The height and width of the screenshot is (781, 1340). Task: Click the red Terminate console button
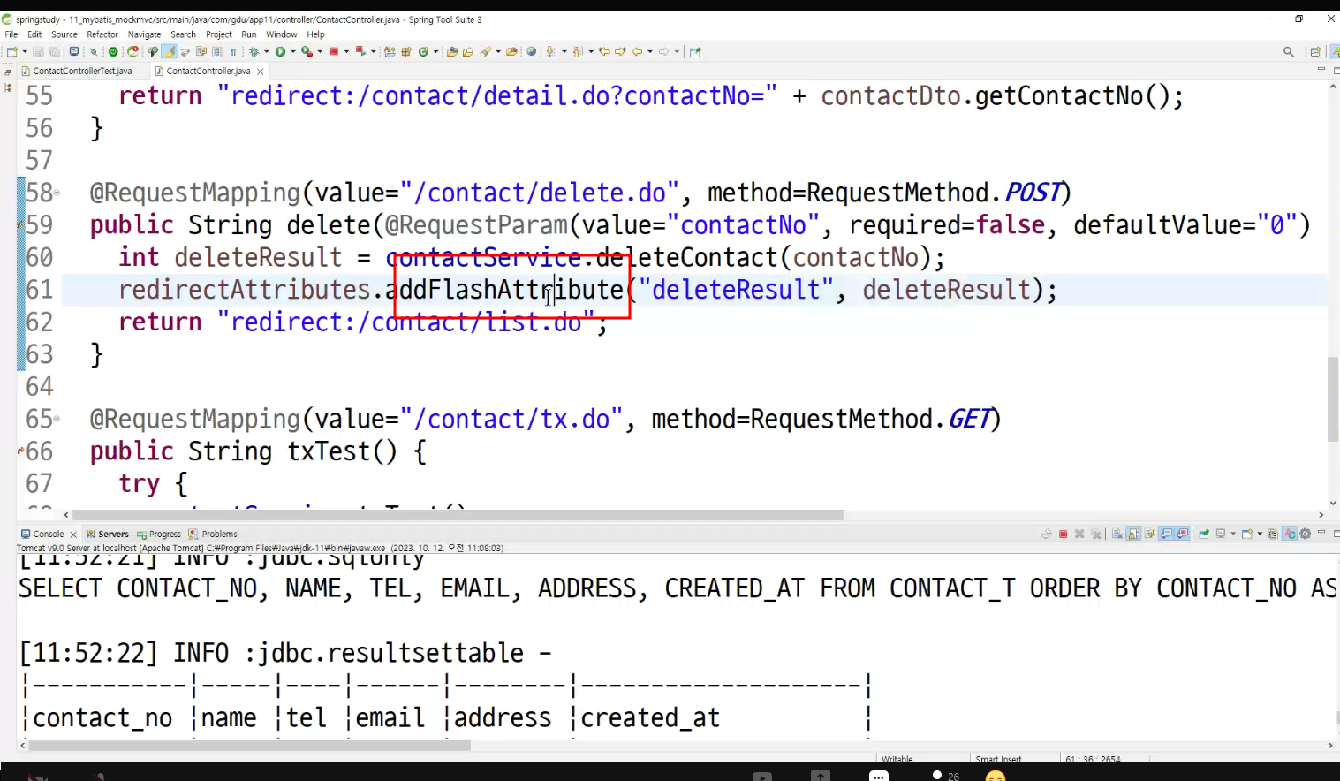point(1063,534)
